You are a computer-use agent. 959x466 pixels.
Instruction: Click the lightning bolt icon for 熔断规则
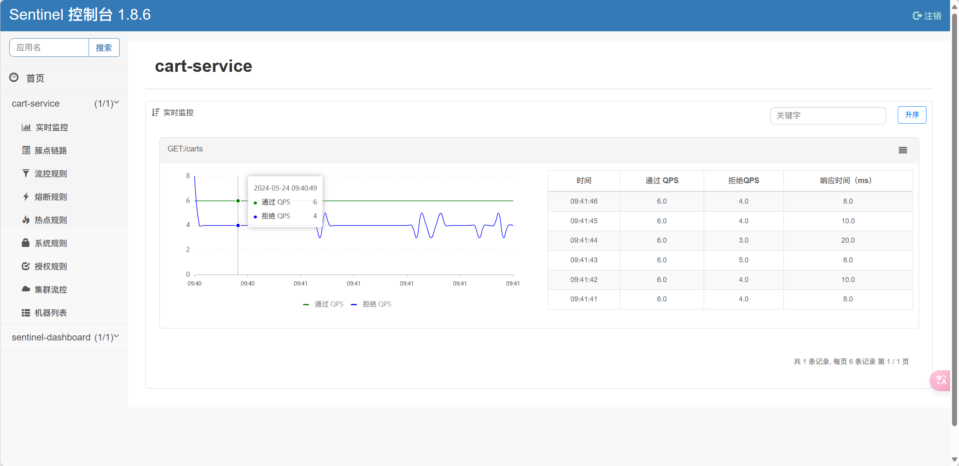26,197
